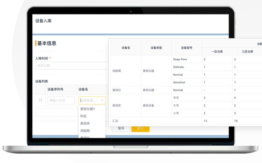
Task: Click the 一区仓库 total value 12
Action: [x=205, y=121]
